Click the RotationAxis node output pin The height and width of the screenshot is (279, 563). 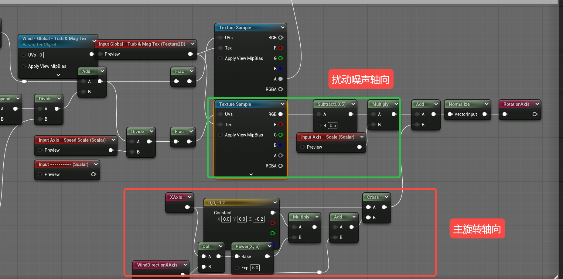pyautogui.click(x=535, y=114)
